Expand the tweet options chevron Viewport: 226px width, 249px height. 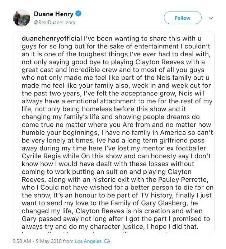coord(211,18)
